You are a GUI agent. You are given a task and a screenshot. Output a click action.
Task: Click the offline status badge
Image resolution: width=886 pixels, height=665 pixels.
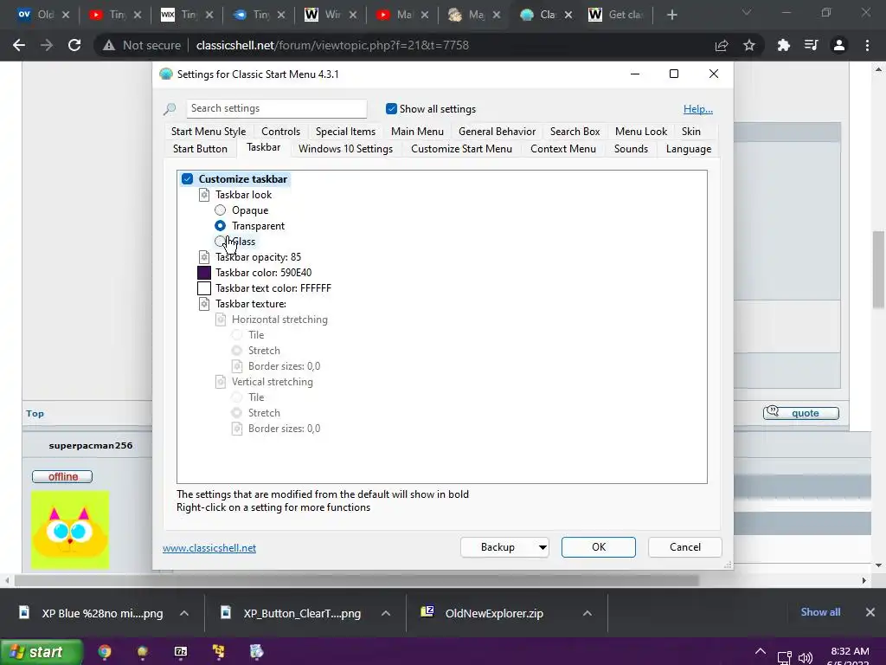coord(62,477)
